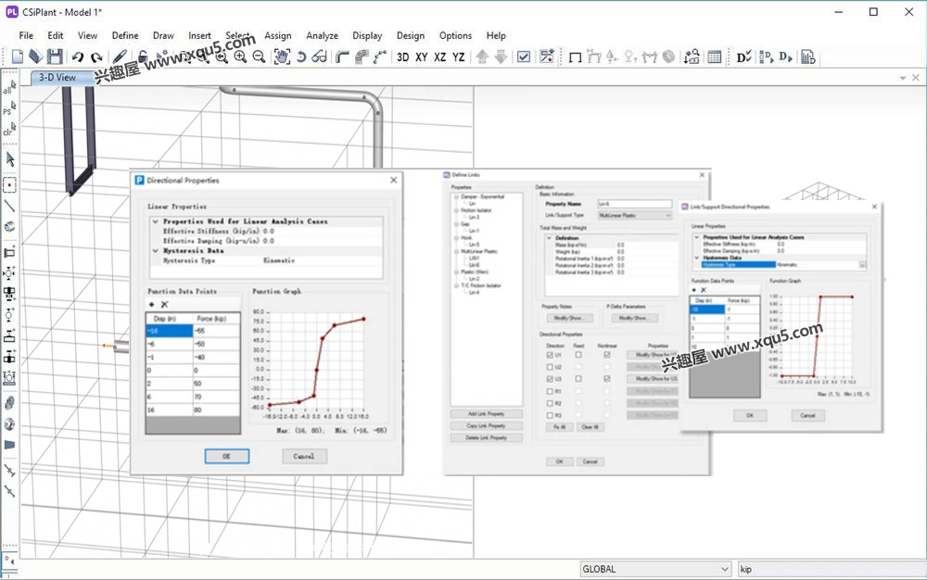Click the Property Name input field
The height and width of the screenshot is (580, 927).
pos(634,204)
